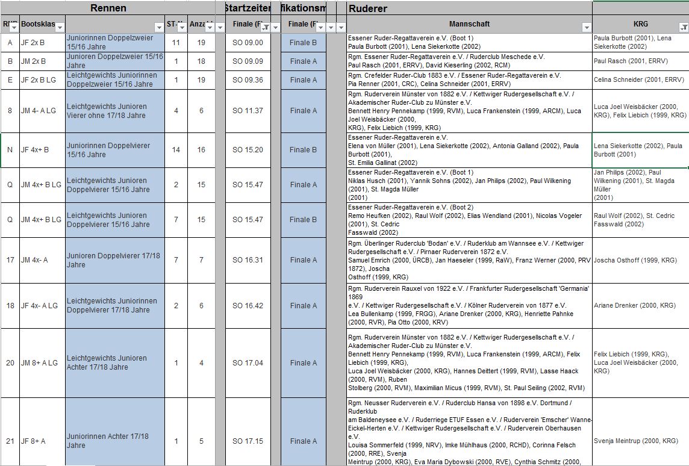Open the active filter on Startzeiten Finale column

pyautogui.click(x=266, y=27)
